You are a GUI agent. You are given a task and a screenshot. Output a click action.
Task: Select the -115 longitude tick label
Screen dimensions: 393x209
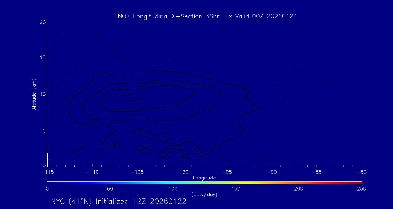click(x=47, y=172)
